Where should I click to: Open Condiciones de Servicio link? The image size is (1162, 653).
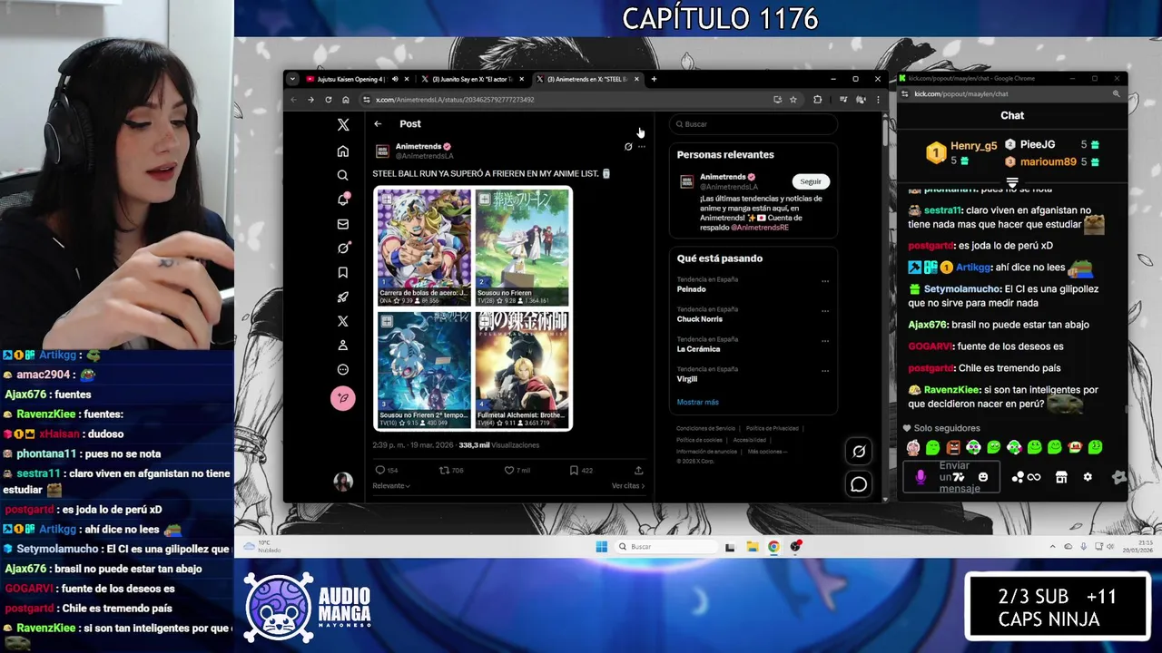[705, 428]
